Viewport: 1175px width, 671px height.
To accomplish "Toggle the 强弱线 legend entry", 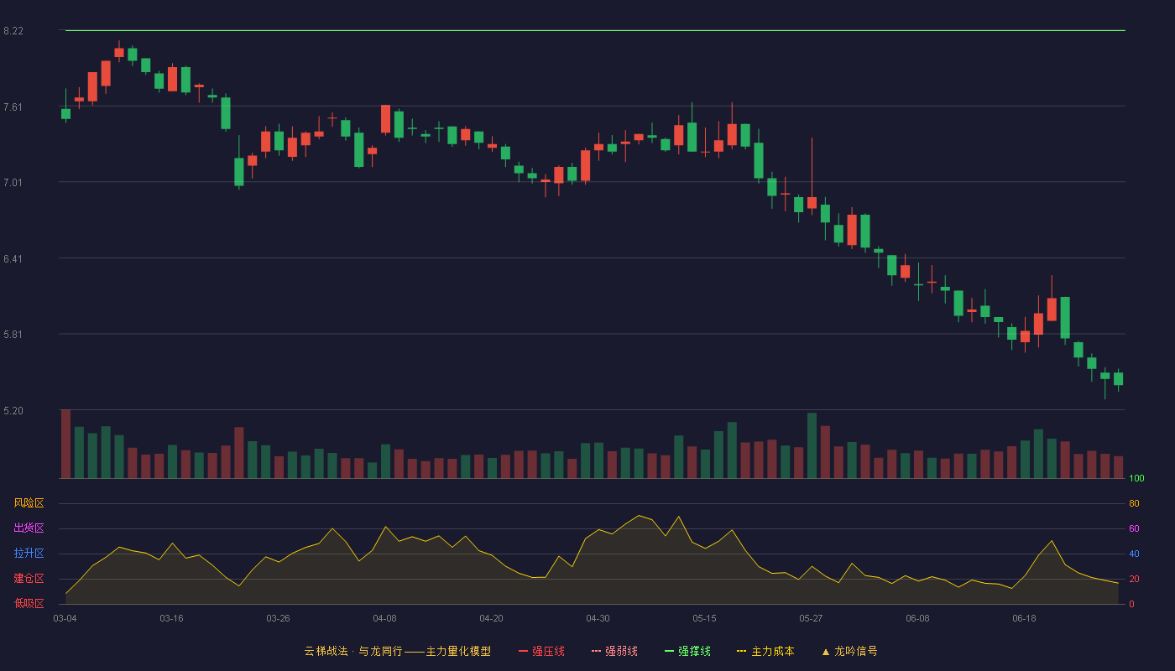I will [614, 651].
